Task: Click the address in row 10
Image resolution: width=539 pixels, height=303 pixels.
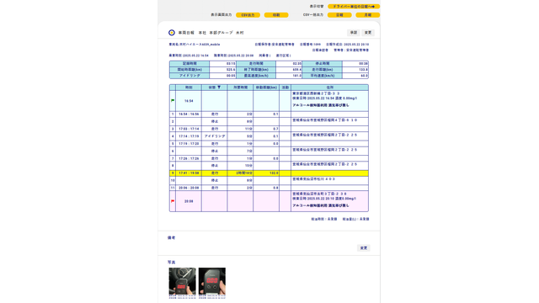Action: coord(313,179)
